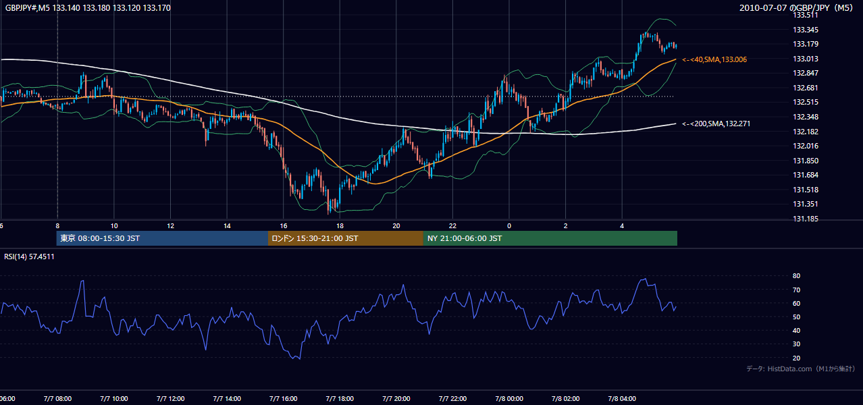Screen dimensions: 863x405
Task: Click hour tick 0 under price chart
Action: [x=509, y=226]
